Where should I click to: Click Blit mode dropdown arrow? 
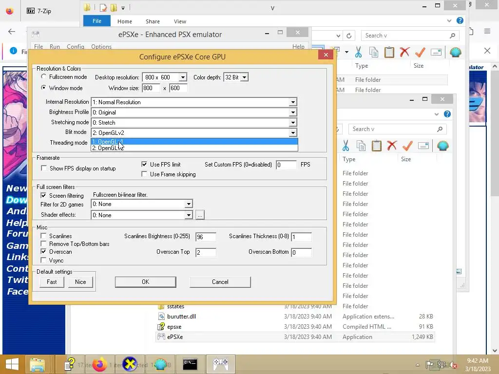click(x=293, y=132)
